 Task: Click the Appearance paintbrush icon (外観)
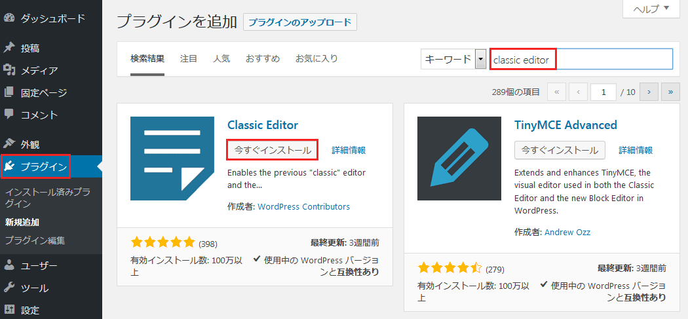(x=9, y=143)
